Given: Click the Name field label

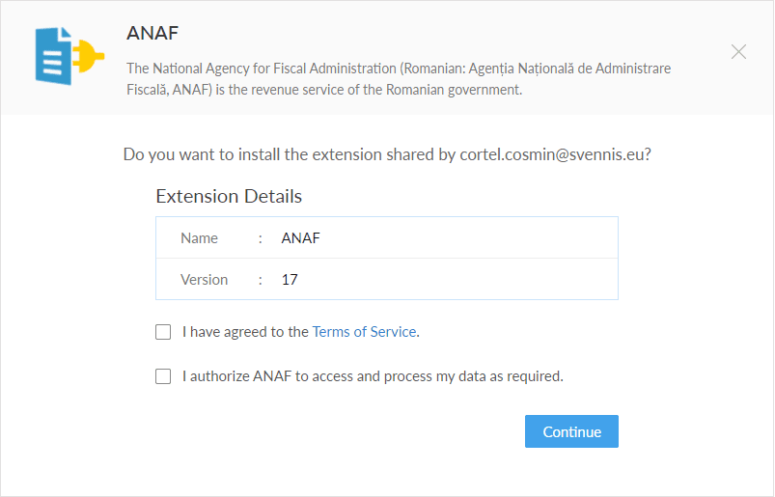Looking at the screenshot, I should click(199, 238).
